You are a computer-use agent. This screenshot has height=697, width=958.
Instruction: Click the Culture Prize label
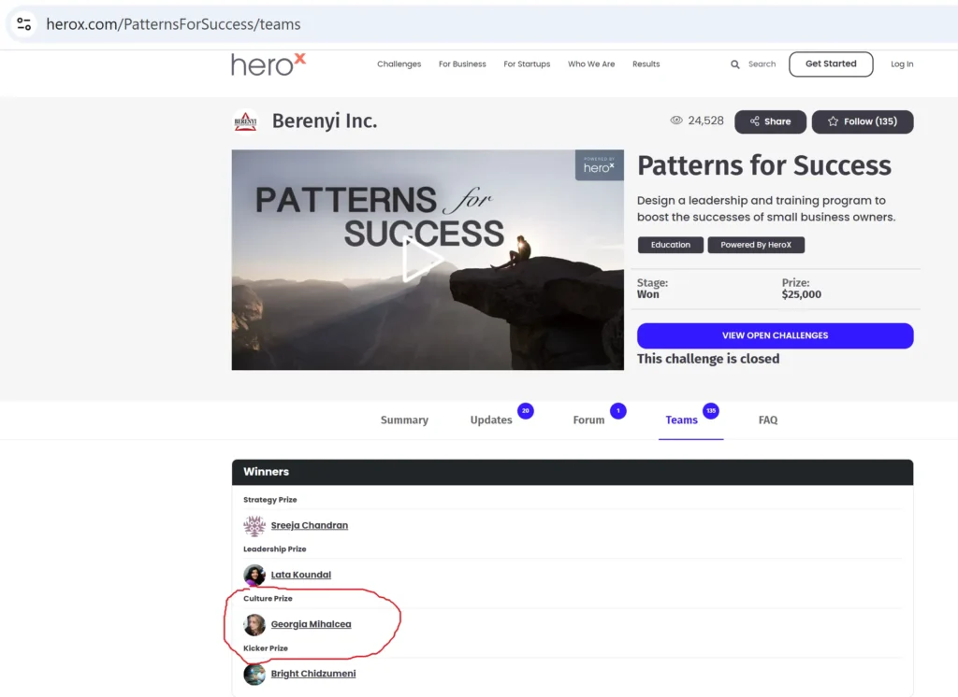[x=268, y=599]
